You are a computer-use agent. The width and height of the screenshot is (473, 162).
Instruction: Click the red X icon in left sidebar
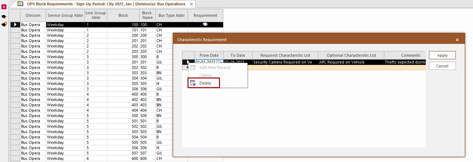click(x=4, y=7)
